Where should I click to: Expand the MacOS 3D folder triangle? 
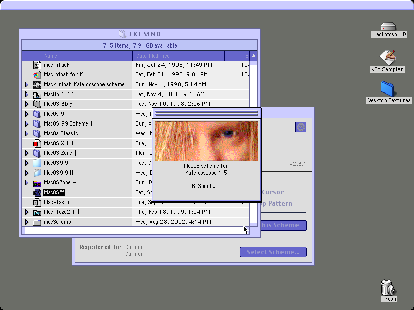(x=27, y=104)
